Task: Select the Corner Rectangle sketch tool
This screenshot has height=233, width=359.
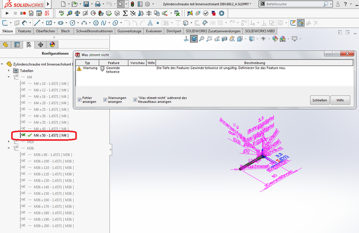Action: 49,23
